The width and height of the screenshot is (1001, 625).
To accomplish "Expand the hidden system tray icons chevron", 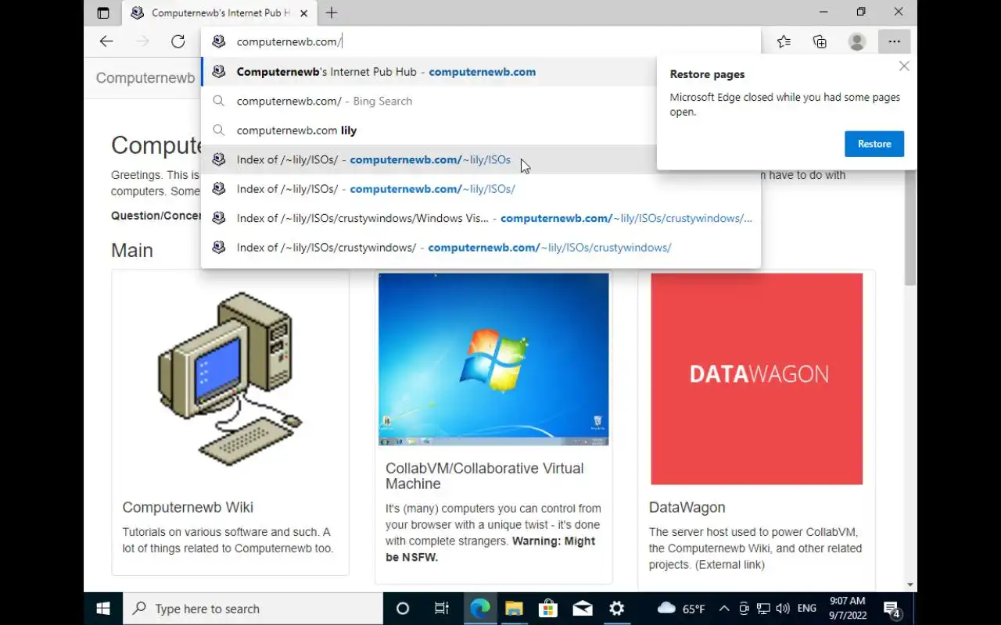I will click(x=724, y=609).
